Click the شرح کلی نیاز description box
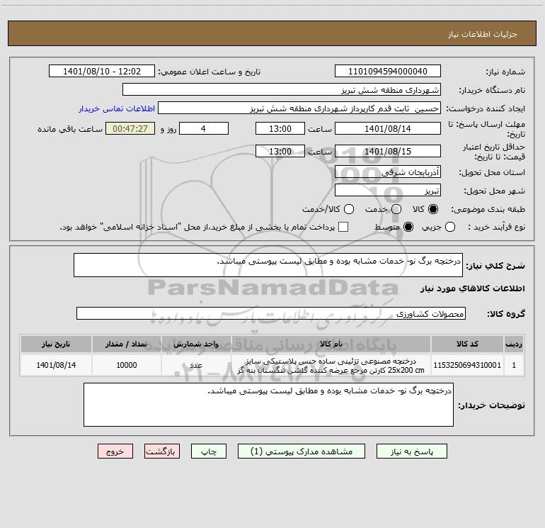Screen dimensions: 545x528 pos(268,265)
